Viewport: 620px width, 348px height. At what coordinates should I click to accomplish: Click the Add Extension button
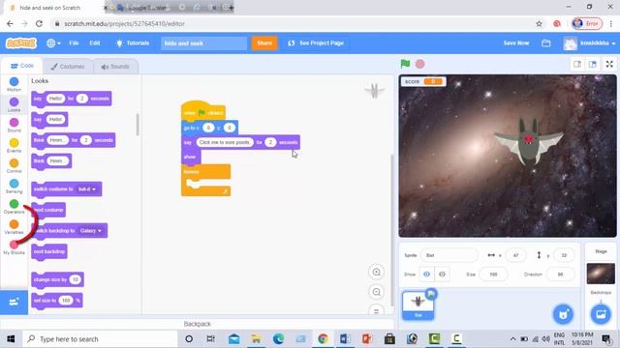(x=14, y=303)
